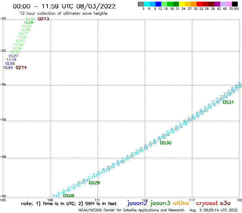Click the value 6.91 near 0529
The image size is (242, 213).
pyautogui.click(x=86, y=180)
